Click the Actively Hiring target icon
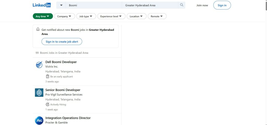The width and height of the screenshot is (267, 125). click(47, 105)
